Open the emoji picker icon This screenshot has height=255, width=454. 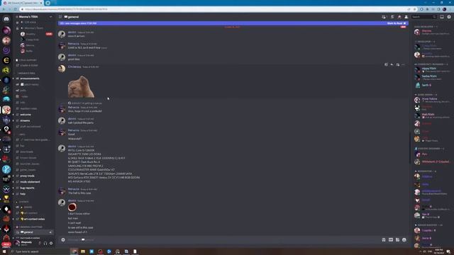click(x=404, y=239)
